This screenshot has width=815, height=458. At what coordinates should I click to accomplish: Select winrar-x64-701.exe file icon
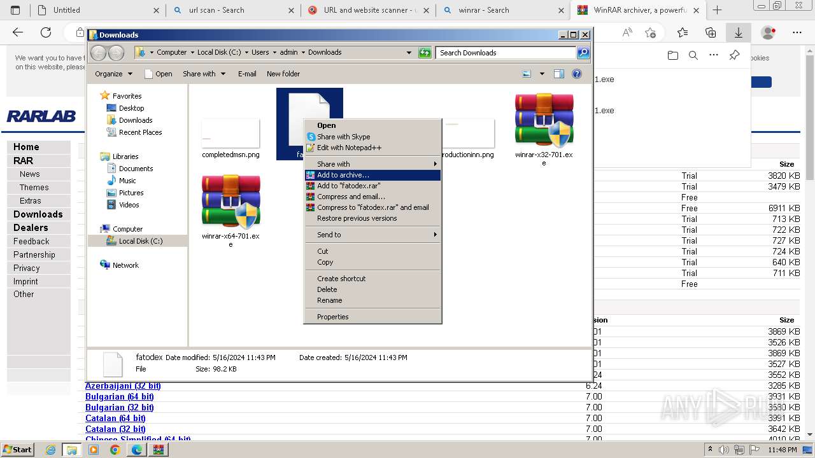tap(230, 202)
